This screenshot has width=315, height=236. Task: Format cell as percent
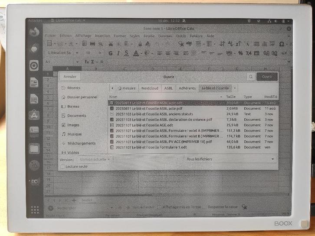pos(240,53)
